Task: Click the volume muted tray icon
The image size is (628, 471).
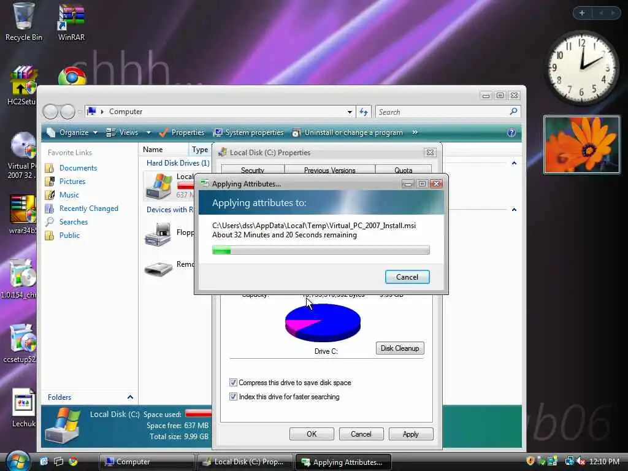Action: [x=581, y=461]
